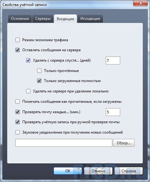Go to the Исходящие tab

click(x=90, y=19)
